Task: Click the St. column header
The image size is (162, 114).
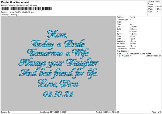Action: point(128,54)
